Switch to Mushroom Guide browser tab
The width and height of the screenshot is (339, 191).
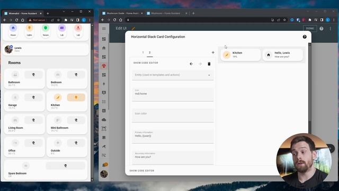pos(122,13)
